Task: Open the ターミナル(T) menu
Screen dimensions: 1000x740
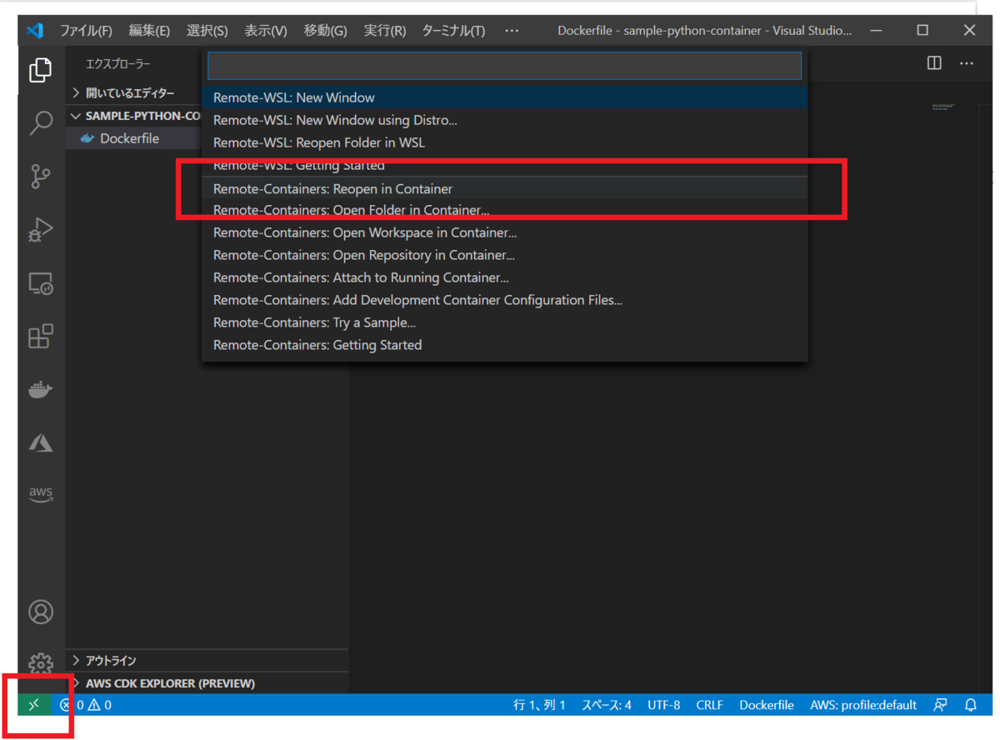Action: tap(453, 31)
